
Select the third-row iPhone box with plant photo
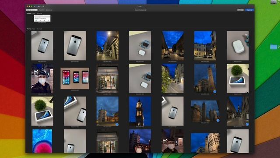[x=42, y=111]
